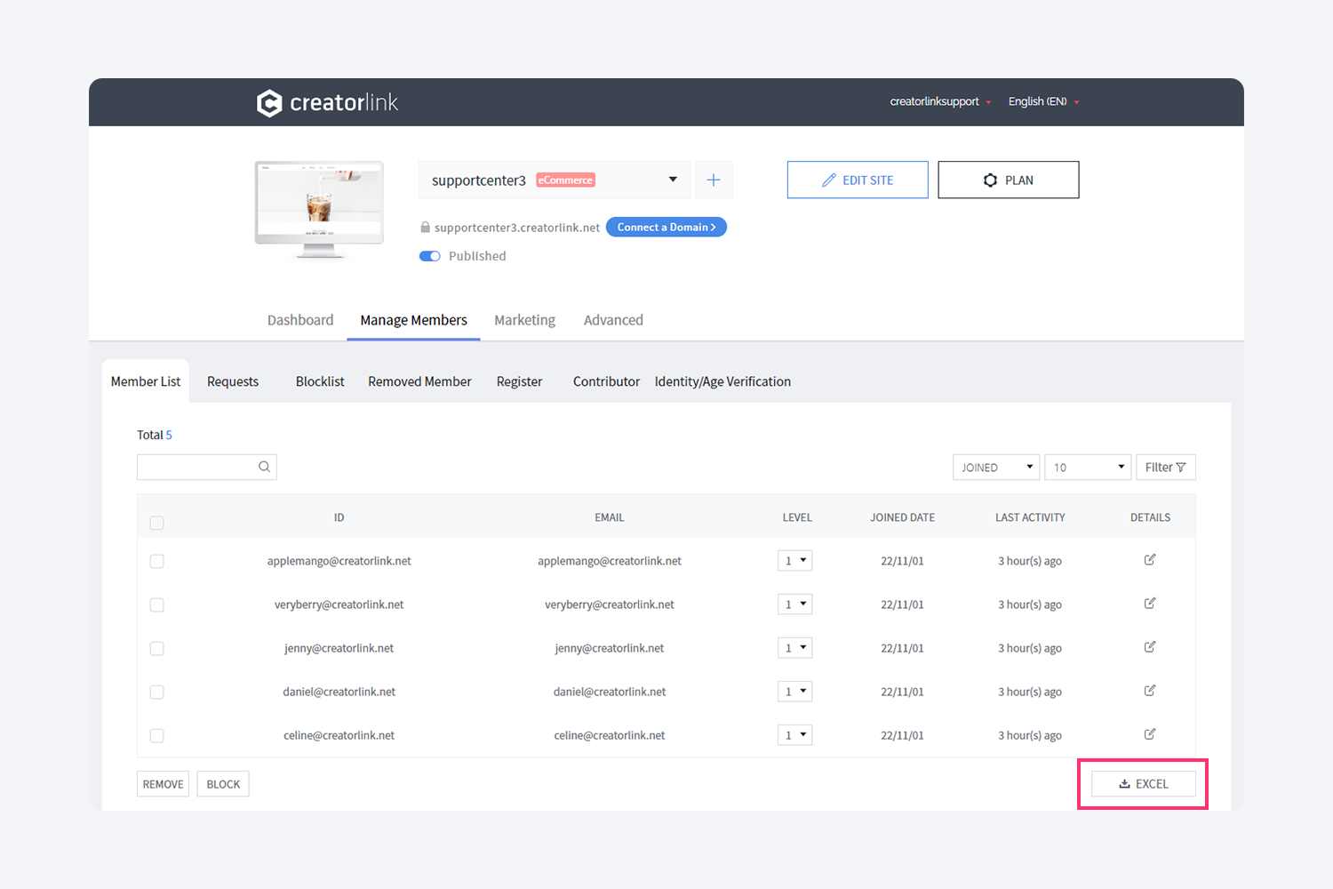The image size is (1333, 889).
Task: Download member list via EXCEL button
Action: (x=1143, y=784)
